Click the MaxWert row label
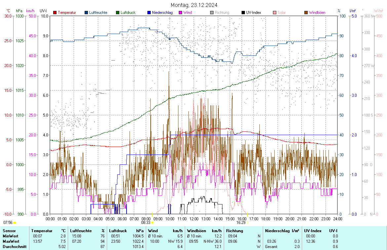Image resolution: width=387 pixels, height=250 pixels. (11, 241)
